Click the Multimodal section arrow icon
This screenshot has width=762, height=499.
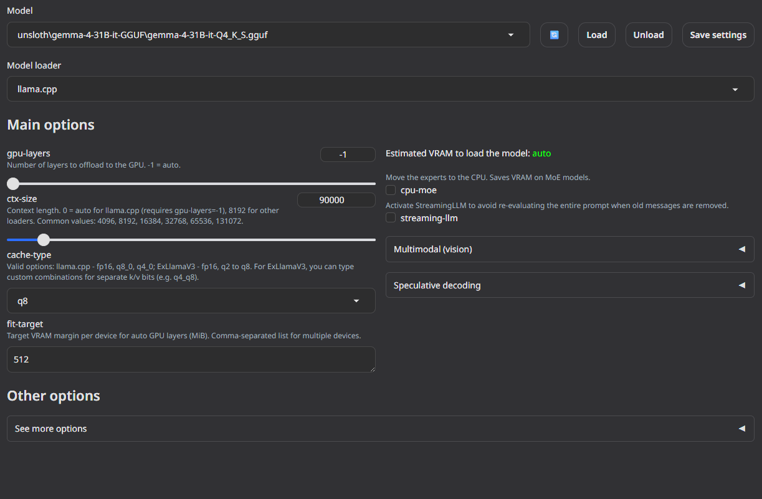tap(741, 249)
